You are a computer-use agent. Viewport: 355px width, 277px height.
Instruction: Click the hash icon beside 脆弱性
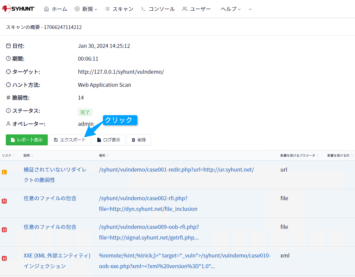[x=9, y=98]
